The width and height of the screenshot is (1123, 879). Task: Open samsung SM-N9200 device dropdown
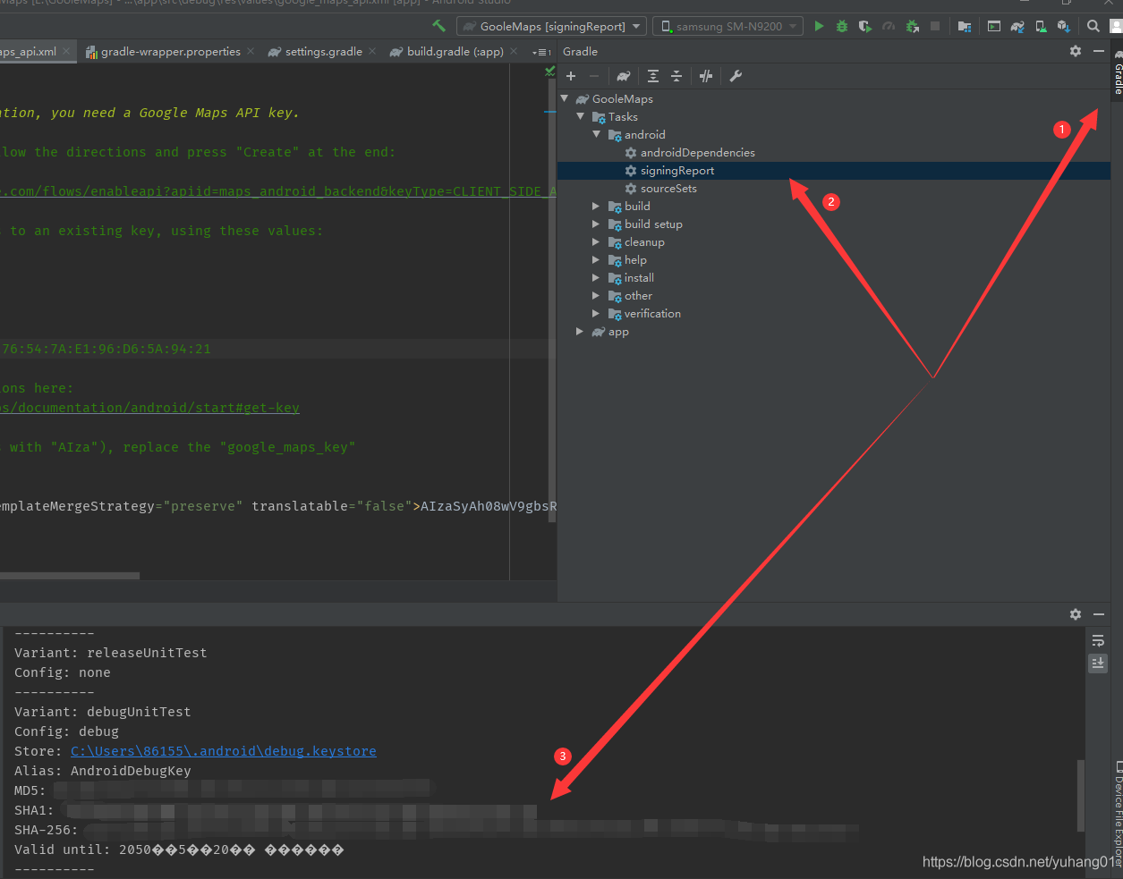click(x=727, y=27)
